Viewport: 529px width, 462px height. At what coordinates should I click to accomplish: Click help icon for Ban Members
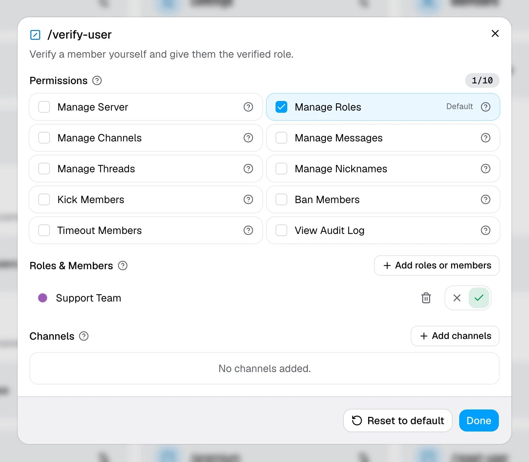tap(486, 199)
